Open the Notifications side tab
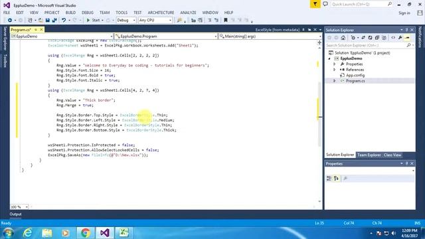The width and height of the screenshot is (425, 239). [x=420, y=37]
